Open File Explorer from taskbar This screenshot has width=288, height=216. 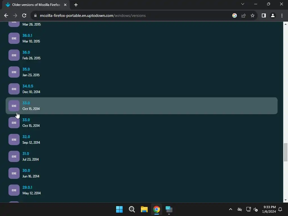(144, 209)
